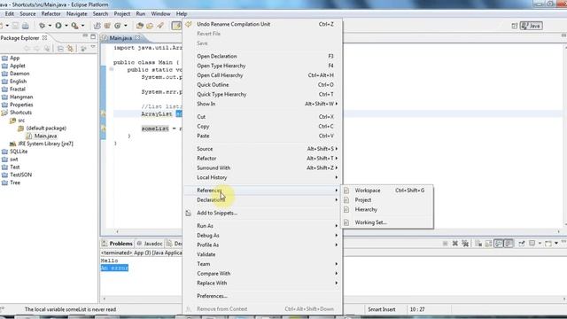Select JRE System Library [jre7] node
567x319 pixels.
click(45, 144)
